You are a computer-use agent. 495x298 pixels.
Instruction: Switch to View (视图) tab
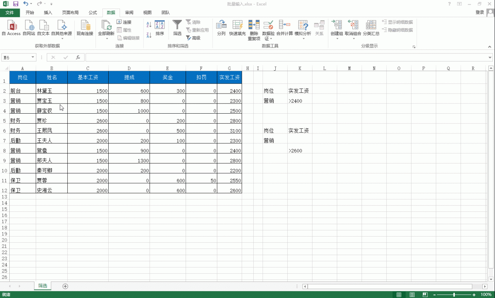point(147,13)
